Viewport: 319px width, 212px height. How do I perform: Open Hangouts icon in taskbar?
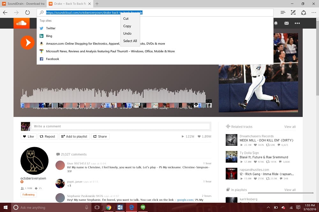(x=143, y=207)
